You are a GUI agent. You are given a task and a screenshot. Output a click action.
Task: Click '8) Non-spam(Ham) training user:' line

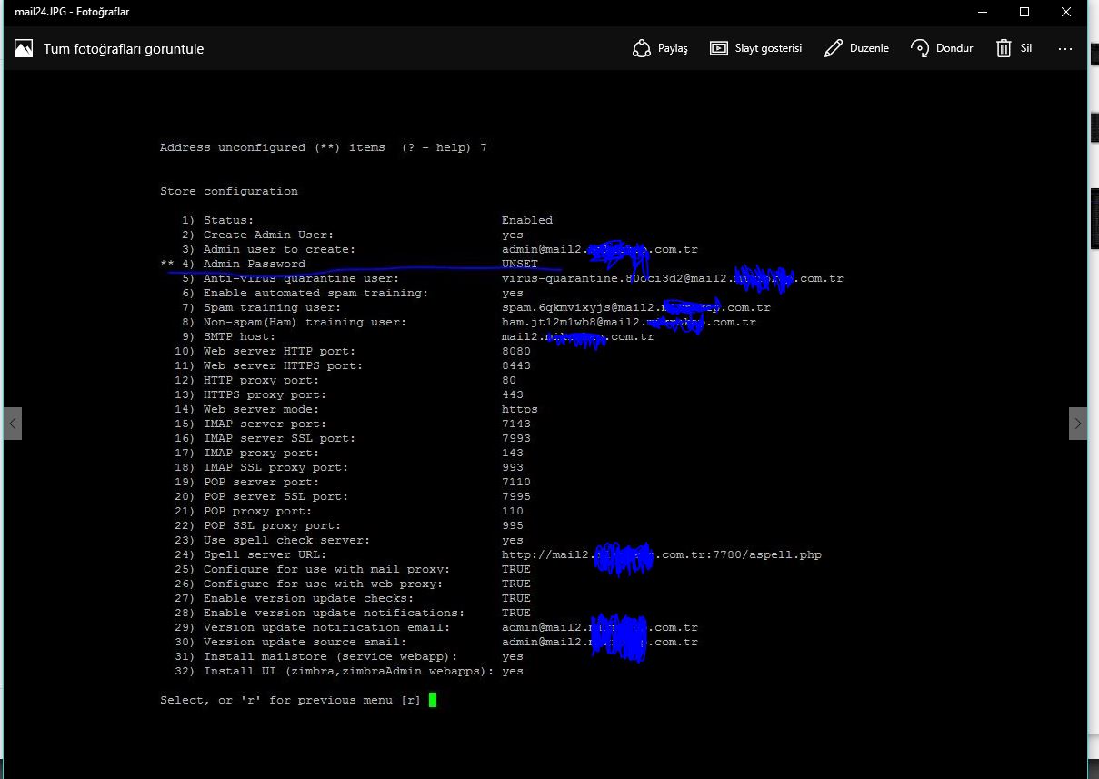[295, 322]
